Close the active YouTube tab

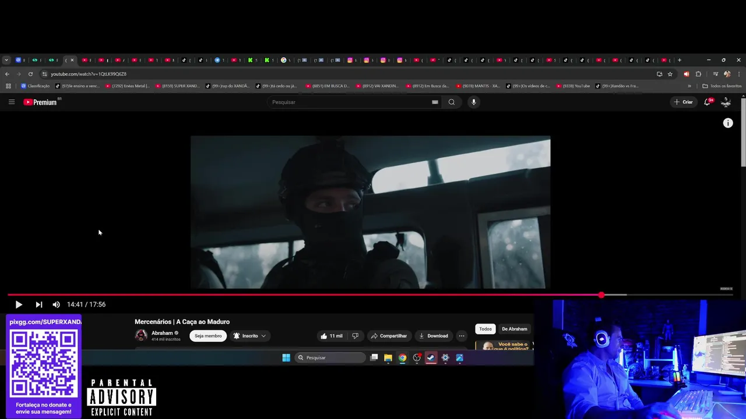pyautogui.click(x=72, y=60)
